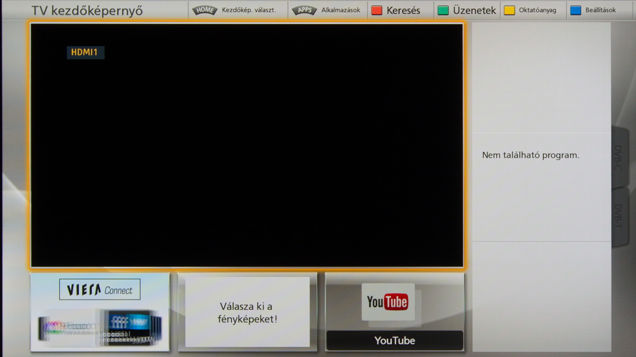Open Üzenetek messages

pos(474,10)
